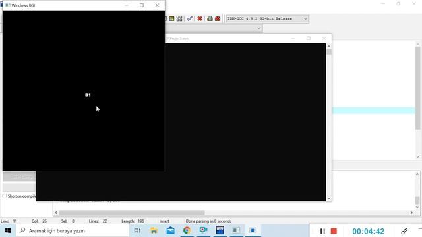Click the pen annotation icon on recorder bar
Image resolution: width=422 pixels, height=237 pixels.
pos(404,231)
